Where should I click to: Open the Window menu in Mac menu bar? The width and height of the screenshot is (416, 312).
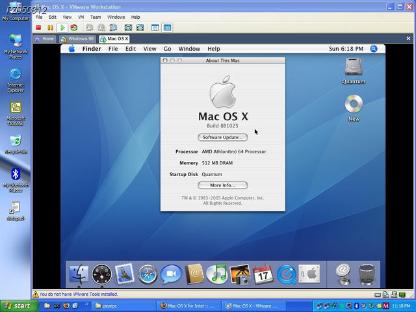pyautogui.click(x=189, y=49)
